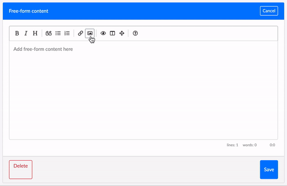Toggle preview mode with the eye icon
This screenshot has height=186, width=287.
(103, 33)
